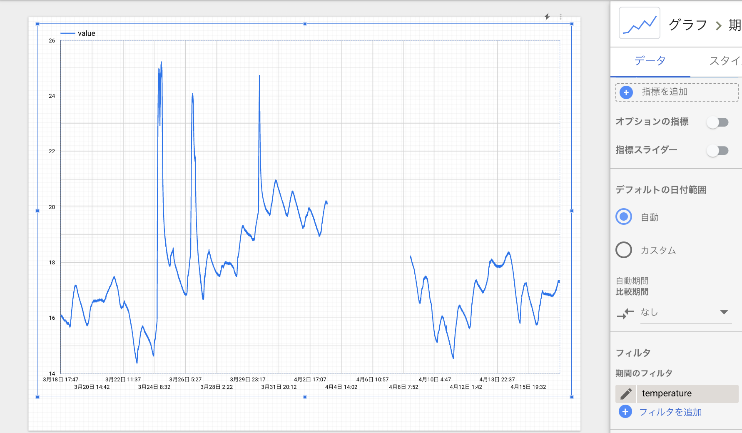Click the breadcrumb chevron after グラフ
This screenshot has height=433, width=742.
tap(719, 26)
